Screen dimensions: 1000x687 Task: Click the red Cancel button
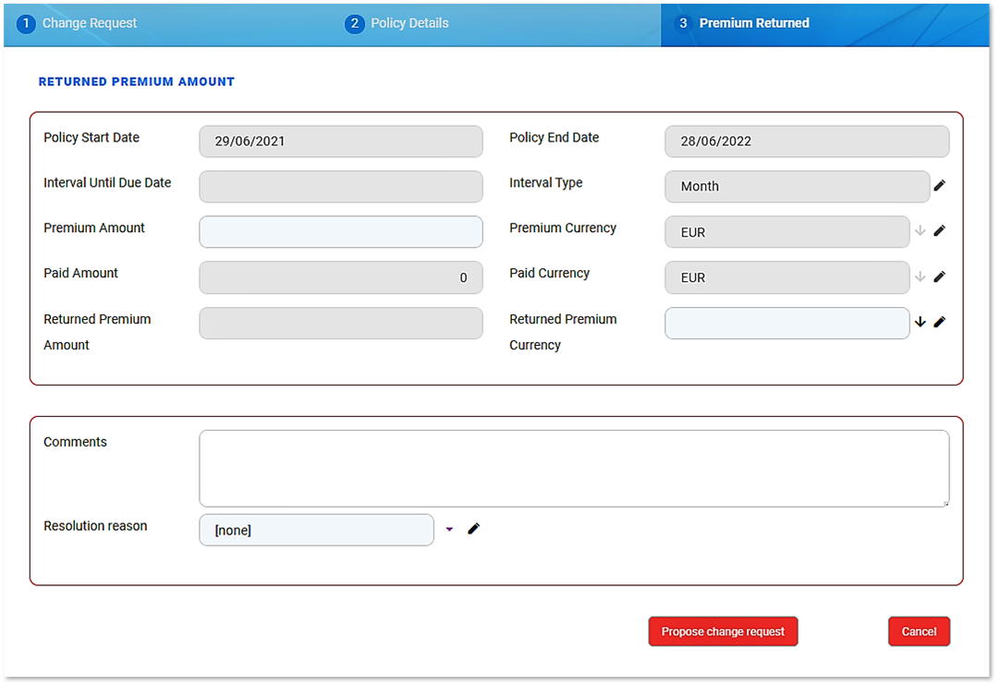(919, 632)
